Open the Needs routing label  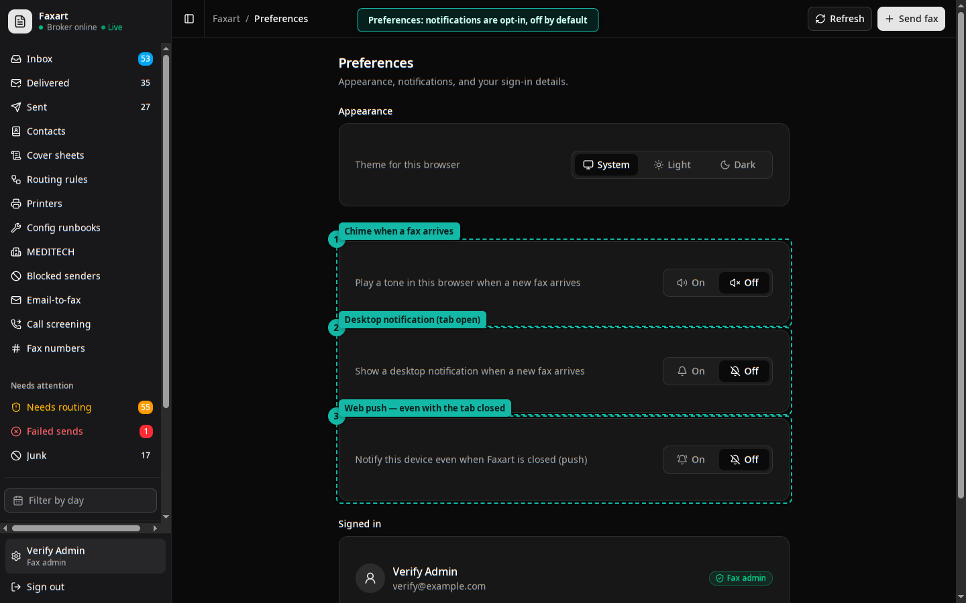click(x=59, y=407)
